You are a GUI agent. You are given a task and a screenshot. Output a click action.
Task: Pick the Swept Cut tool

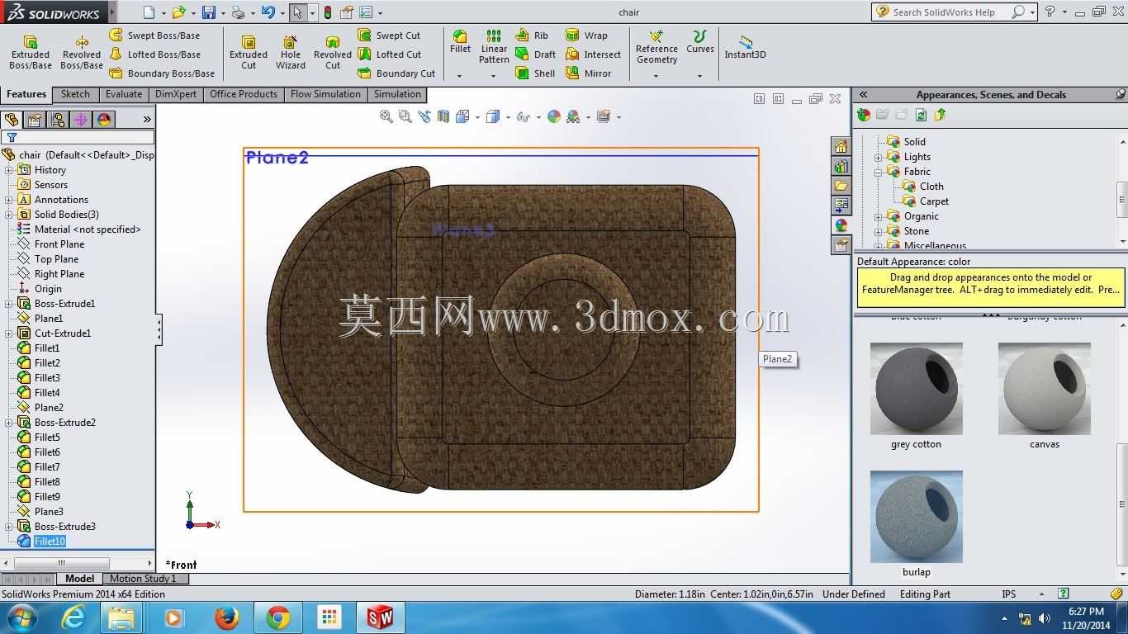click(x=389, y=35)
